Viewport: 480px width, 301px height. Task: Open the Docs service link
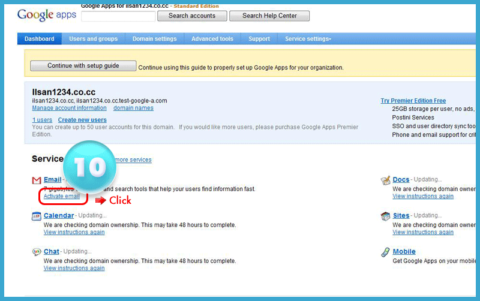pos(401,179)
